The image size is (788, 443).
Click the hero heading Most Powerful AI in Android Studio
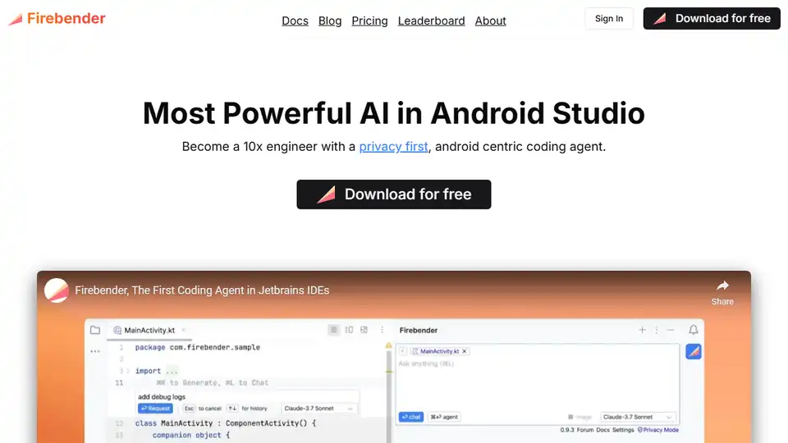click(394, 113)
